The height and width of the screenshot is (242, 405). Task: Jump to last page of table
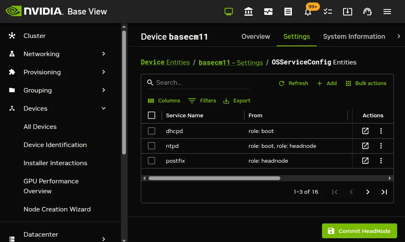[384, 192]
